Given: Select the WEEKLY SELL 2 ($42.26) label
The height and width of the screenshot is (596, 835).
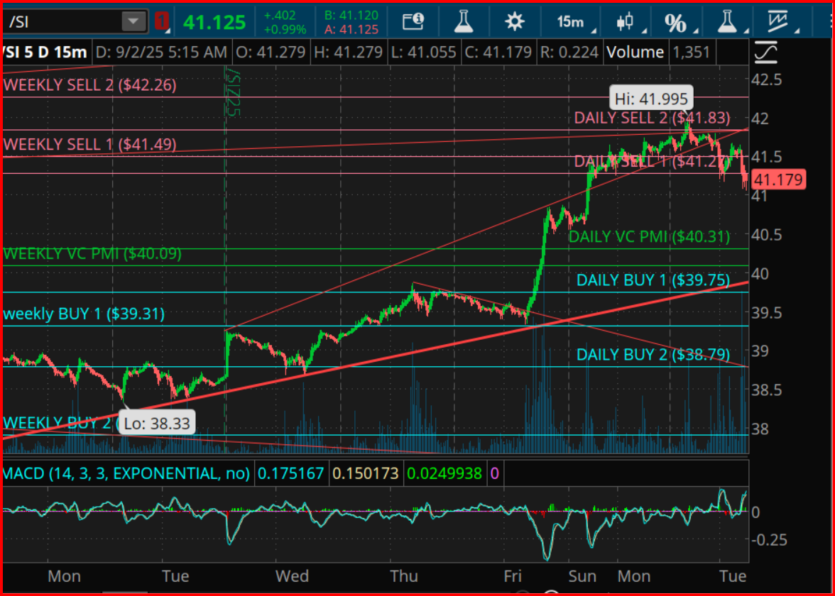Looking at the screenshot, I should point(89,85).
